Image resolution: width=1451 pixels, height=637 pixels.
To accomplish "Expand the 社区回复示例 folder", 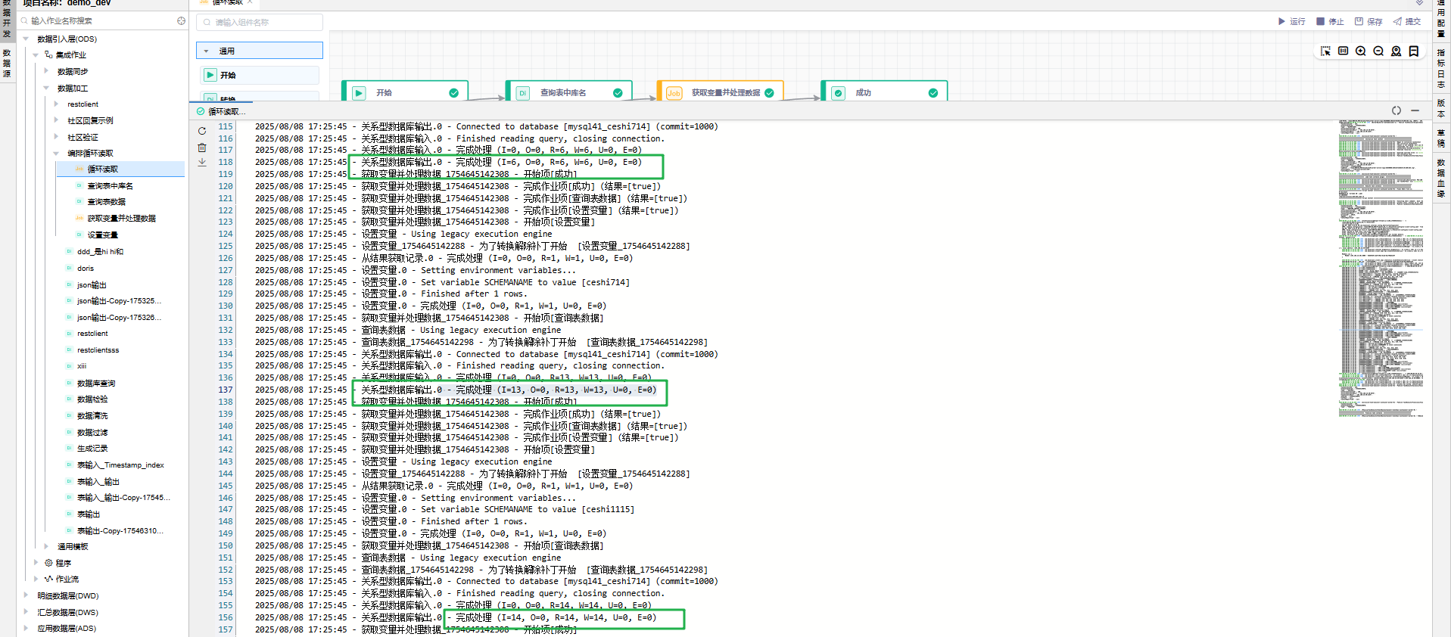I will 56,120.
